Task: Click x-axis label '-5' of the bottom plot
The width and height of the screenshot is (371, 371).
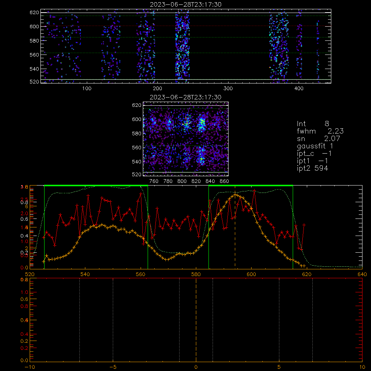Action: coord(113,367)
